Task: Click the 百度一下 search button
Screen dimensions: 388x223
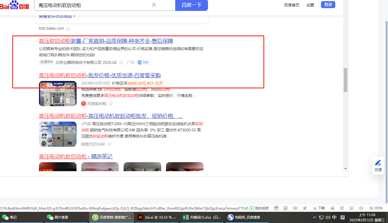Action: [x=191, y=5]
